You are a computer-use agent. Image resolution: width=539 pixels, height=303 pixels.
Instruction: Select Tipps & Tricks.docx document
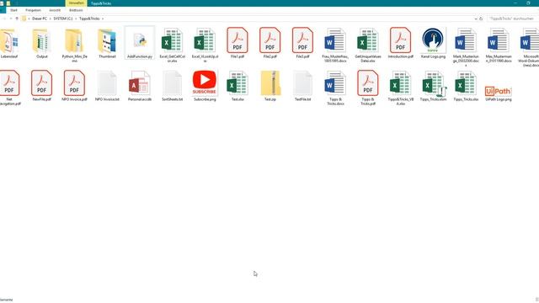tap(335, 88)
